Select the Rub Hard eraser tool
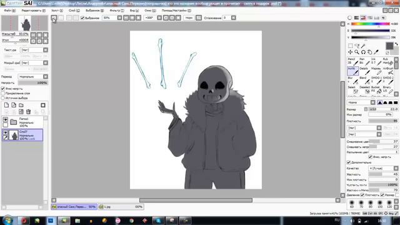The width and height of the screenshot is (400, 225). point(388,61)
